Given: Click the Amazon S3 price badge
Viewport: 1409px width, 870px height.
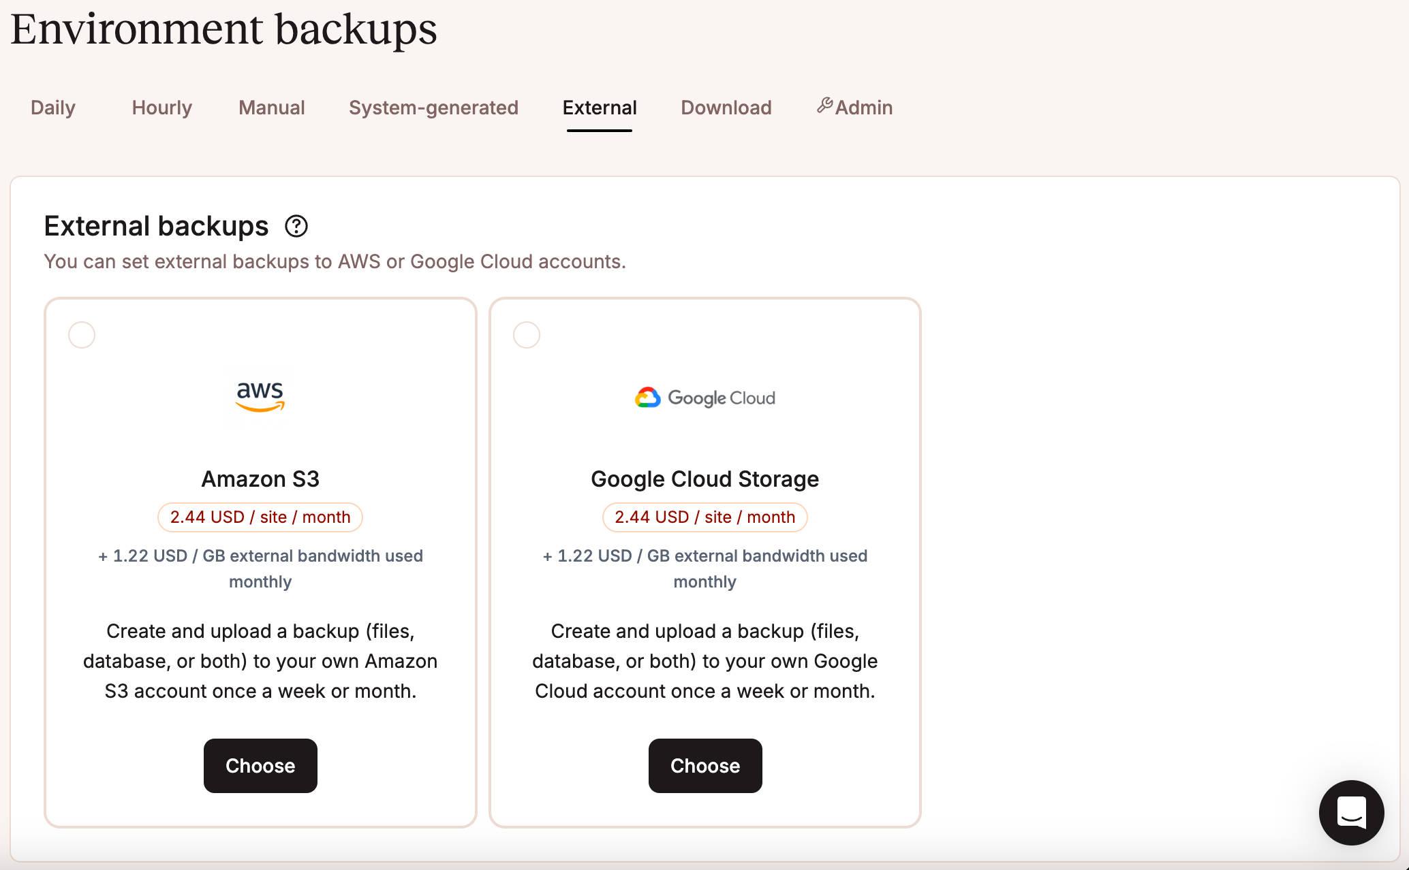Looking at the screenshot, I should tap(260, 517).
